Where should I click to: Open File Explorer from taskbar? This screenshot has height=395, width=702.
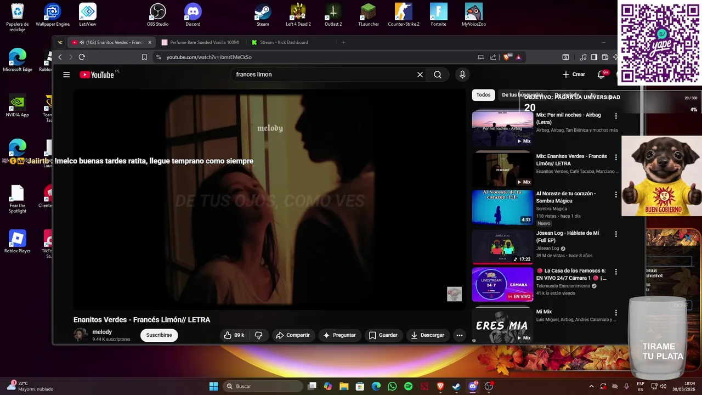[x=344, y=386]
